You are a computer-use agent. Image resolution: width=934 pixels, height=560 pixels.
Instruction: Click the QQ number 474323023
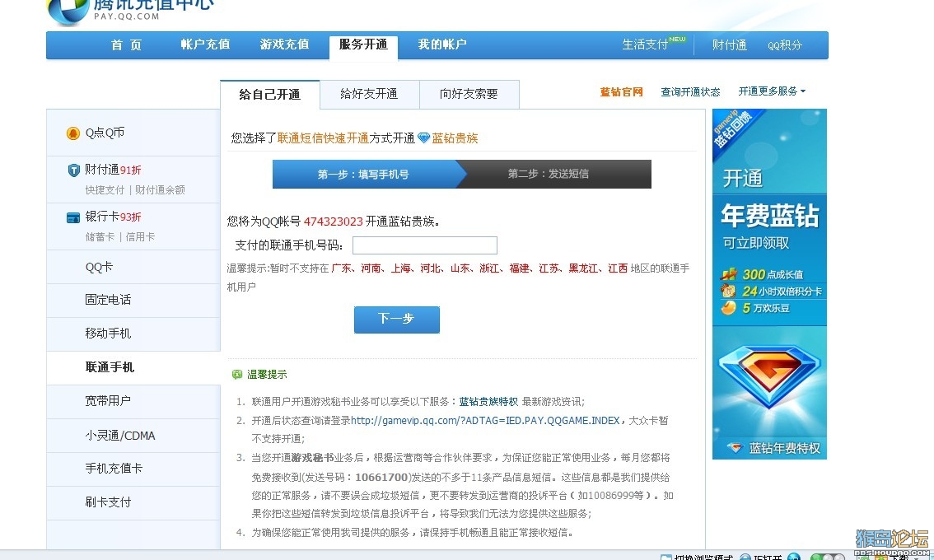333,222
